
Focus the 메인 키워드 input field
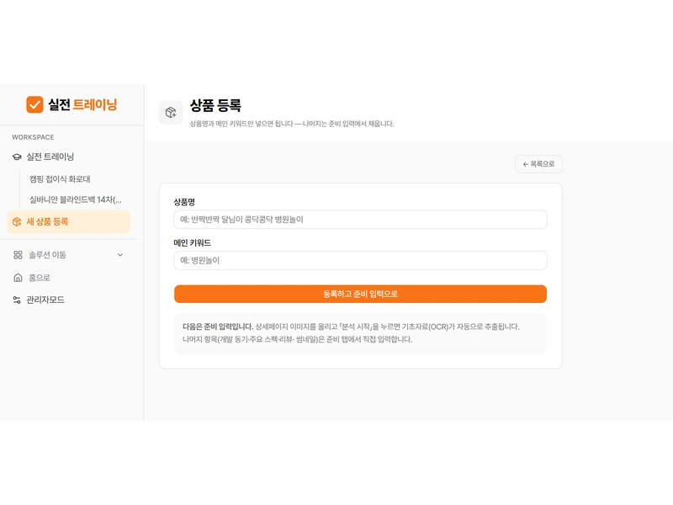pos(361,260)
